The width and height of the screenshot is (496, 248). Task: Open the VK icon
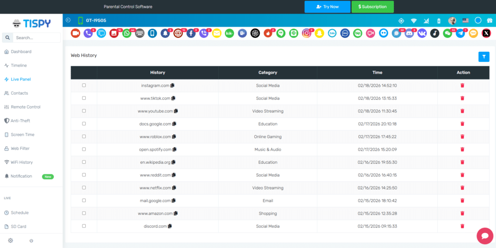(x=422, y=33)
